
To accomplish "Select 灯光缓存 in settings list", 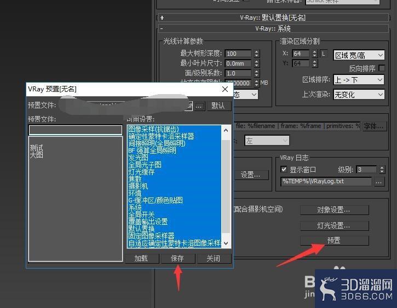I will tap(141, 172).
